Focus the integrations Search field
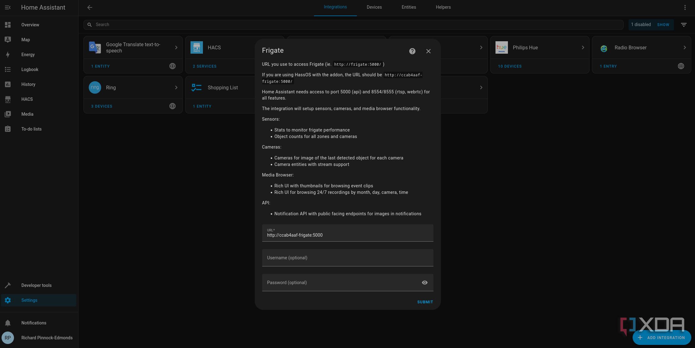The image size is (695, 348). click(353, 25)
